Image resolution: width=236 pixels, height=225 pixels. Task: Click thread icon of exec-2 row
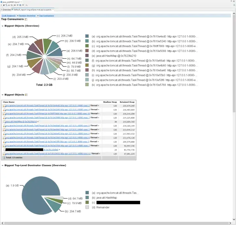tap(4, 106)
